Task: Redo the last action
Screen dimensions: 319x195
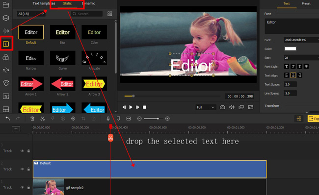Action: click(18, 119)
